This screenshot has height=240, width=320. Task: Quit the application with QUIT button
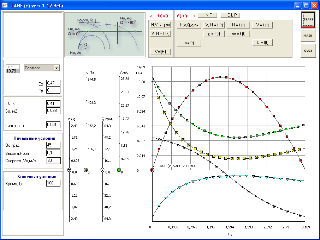(x=308, y=51)
